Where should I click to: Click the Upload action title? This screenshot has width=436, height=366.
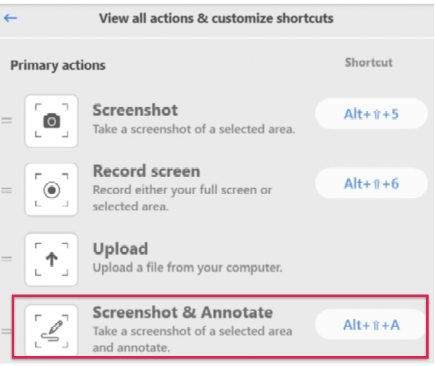(120, 249)
